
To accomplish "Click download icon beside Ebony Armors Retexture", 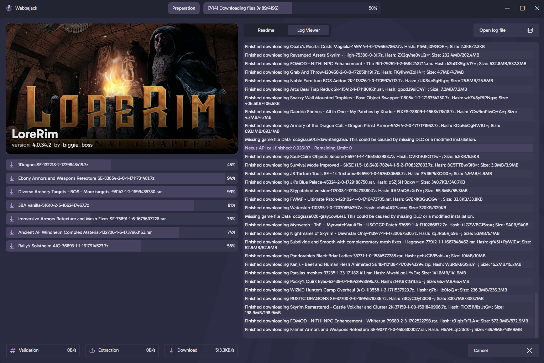I will (12, 178).
